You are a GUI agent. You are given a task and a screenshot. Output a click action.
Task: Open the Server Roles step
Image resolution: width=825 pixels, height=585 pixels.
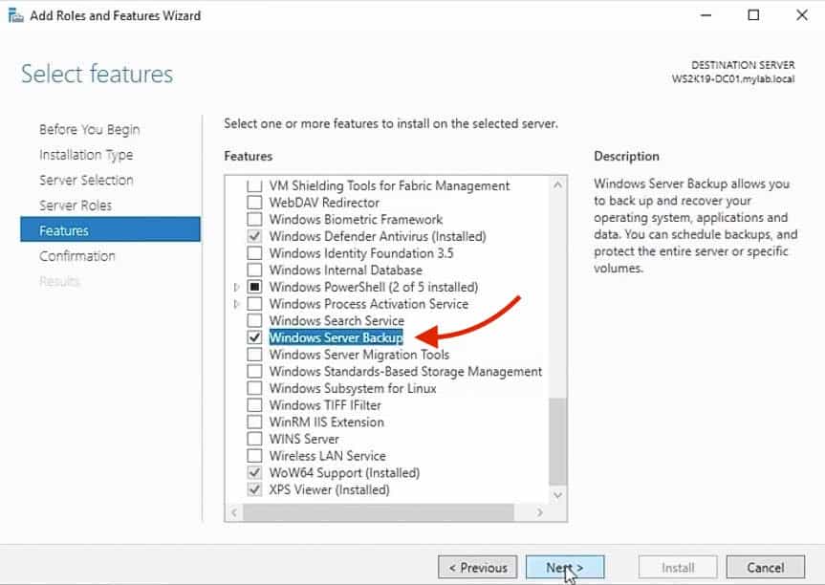click(x=76, y=206)
